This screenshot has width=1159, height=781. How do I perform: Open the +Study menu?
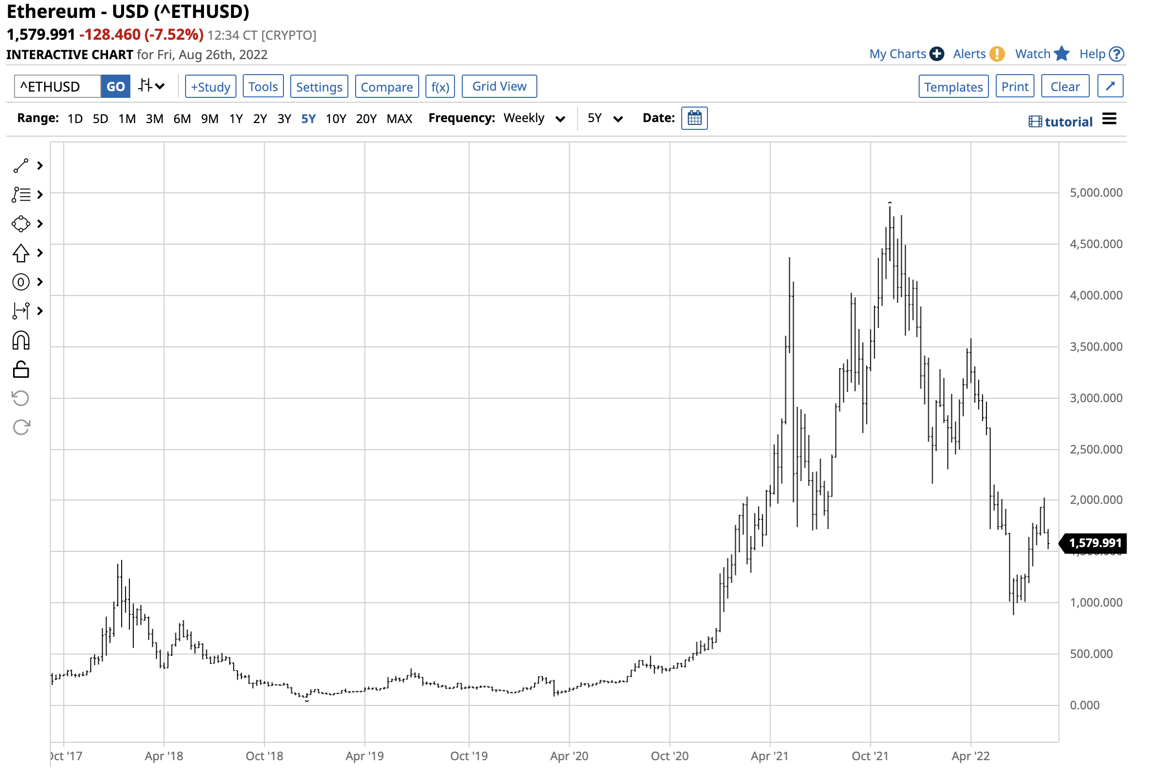click(210, 87)
